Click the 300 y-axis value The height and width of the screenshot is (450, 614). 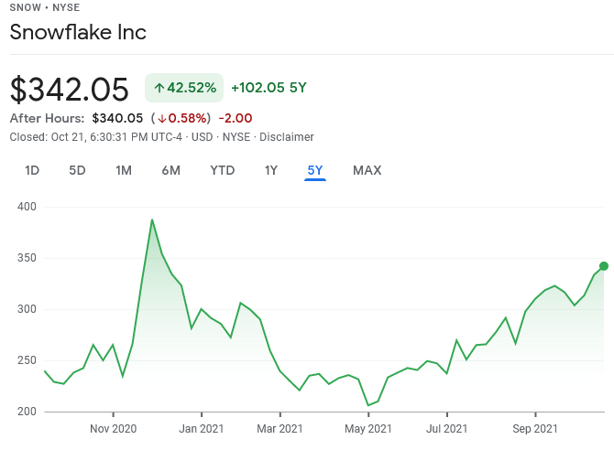pyautogui.click(x=27, y=309)
